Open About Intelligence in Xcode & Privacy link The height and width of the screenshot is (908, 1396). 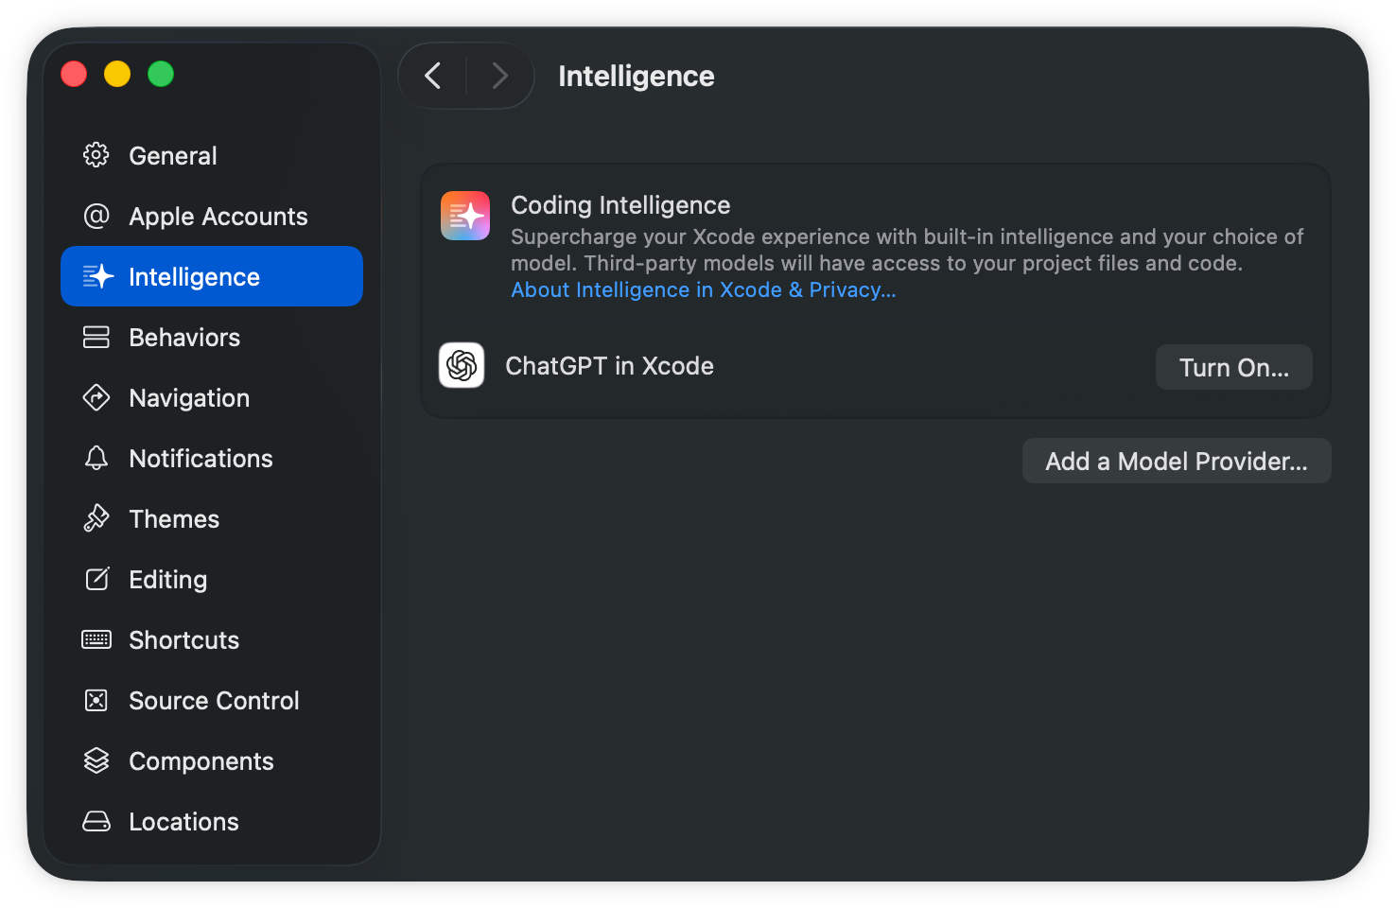tap(703, 289)
